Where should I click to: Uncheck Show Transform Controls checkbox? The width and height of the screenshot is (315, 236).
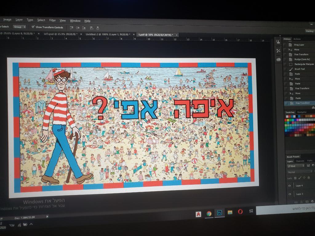point(33,27)
